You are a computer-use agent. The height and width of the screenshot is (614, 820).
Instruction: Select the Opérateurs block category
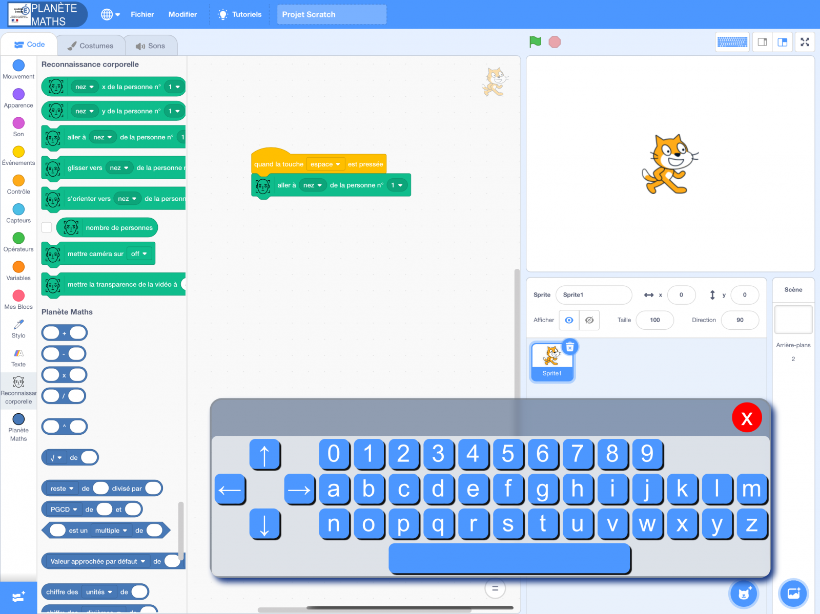point(18,242)
